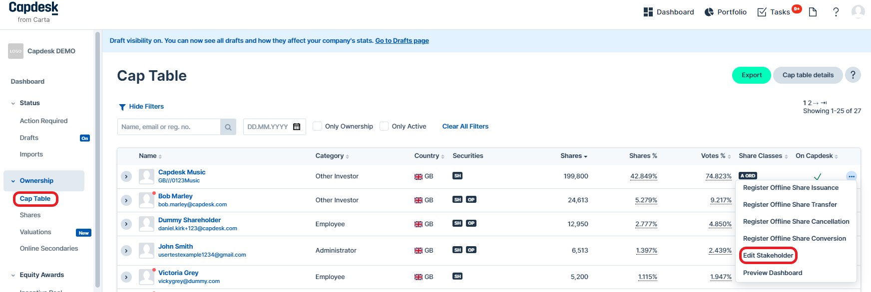Collapse the Ownership sidebar section
The width and height of the screenshot is (871, 292).
[x=13, y=181]
